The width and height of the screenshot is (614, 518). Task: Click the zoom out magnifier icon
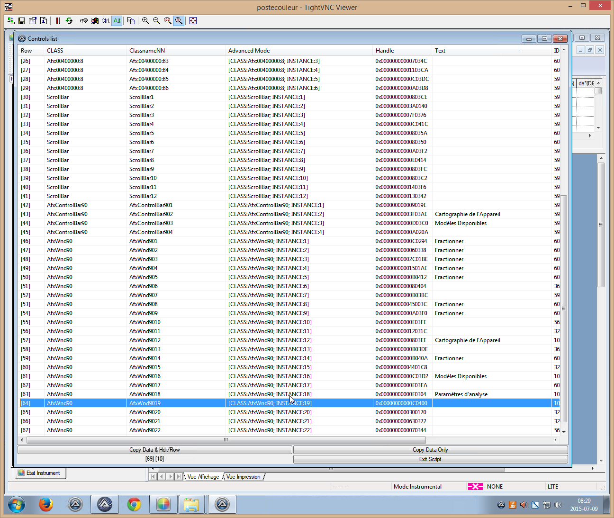[156, 21]
